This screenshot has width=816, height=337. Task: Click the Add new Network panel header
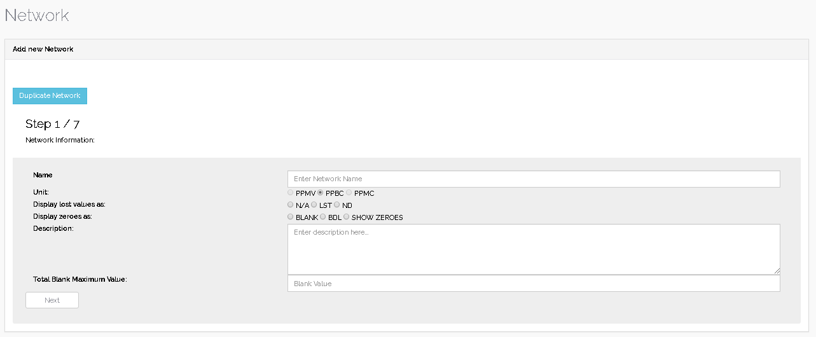(x=43, y=49)
